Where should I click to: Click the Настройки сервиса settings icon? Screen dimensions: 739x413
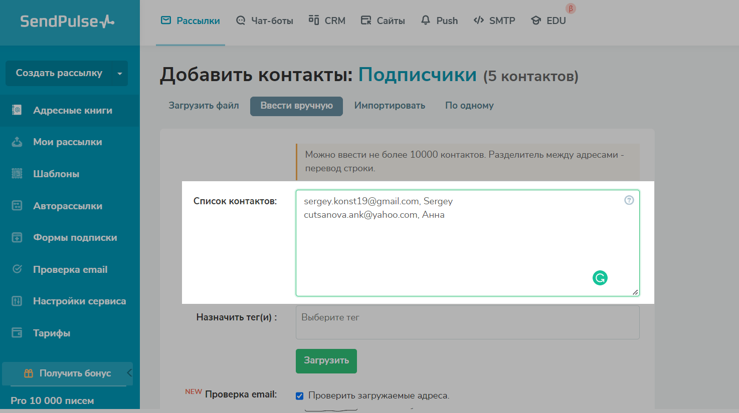point(17,301)
